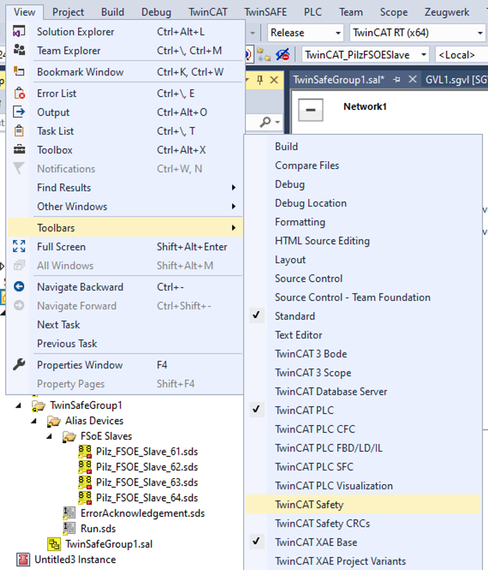
Task: Open the Build menu in the menu bar
Action: (113, 12)
